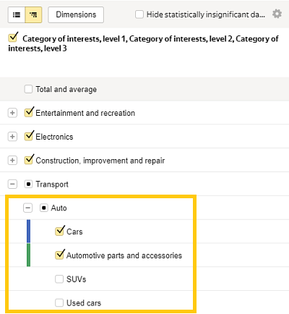The height and width of the screenshot is (314, 289).
Task: Expand the Entertainment and recreation row
Action: click(x=12, y=113)
